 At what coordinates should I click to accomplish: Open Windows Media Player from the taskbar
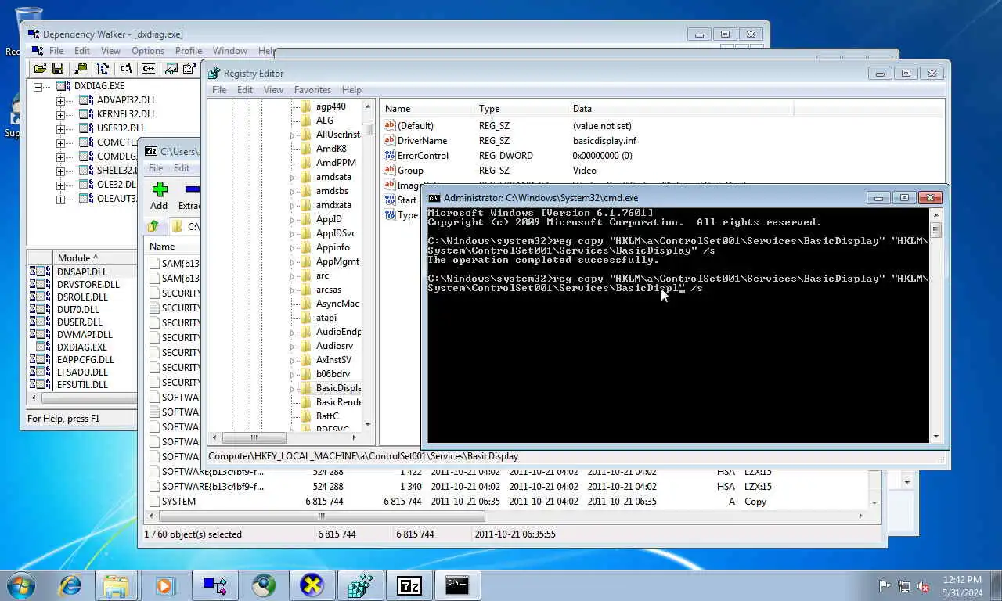coord(164,585)
